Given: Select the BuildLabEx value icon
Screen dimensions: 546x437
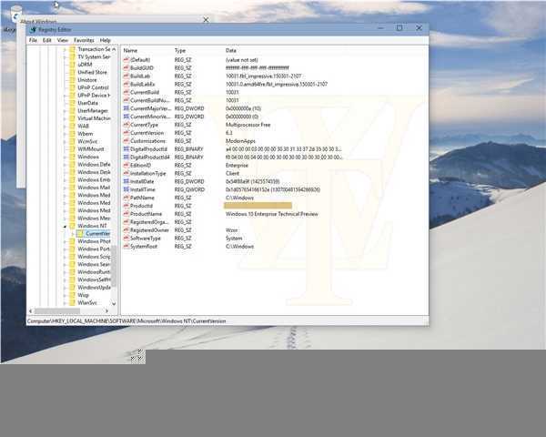Looking at the screenshot, I should click(x=126, y=84).
